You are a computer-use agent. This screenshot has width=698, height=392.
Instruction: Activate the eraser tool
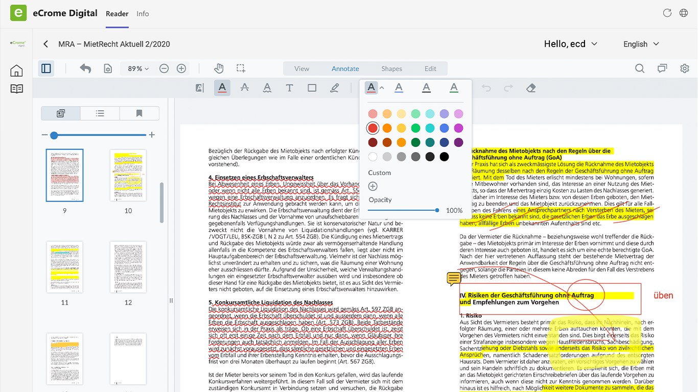pyautogui.click(x=531, y=88)
